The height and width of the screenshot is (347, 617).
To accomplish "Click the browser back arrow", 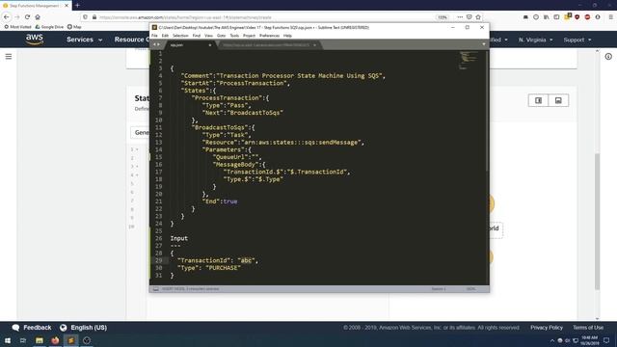I will click(x=7, y=17).
